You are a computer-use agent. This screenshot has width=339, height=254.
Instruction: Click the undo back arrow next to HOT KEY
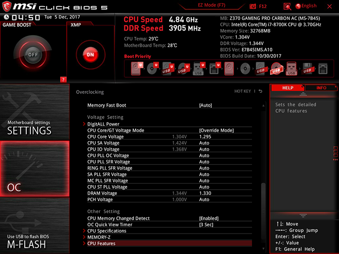[x=260, y=91]
